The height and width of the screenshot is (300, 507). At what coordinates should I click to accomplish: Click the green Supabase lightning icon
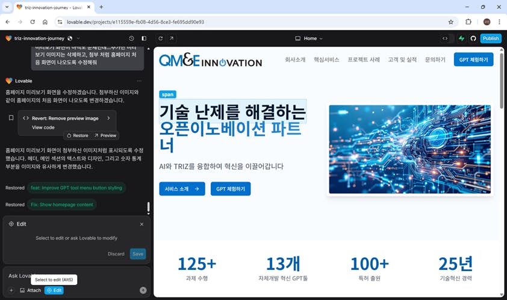click(x=461, y=38)
